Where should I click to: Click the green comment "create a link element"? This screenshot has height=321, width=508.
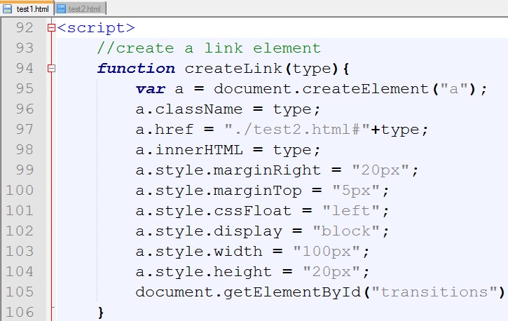point(209,48)
